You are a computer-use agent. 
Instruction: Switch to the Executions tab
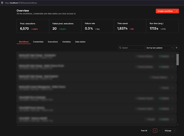(53, 42)
